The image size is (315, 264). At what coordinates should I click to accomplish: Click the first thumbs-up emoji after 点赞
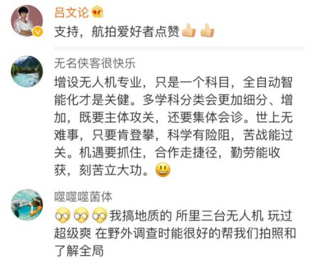point(189,31)
